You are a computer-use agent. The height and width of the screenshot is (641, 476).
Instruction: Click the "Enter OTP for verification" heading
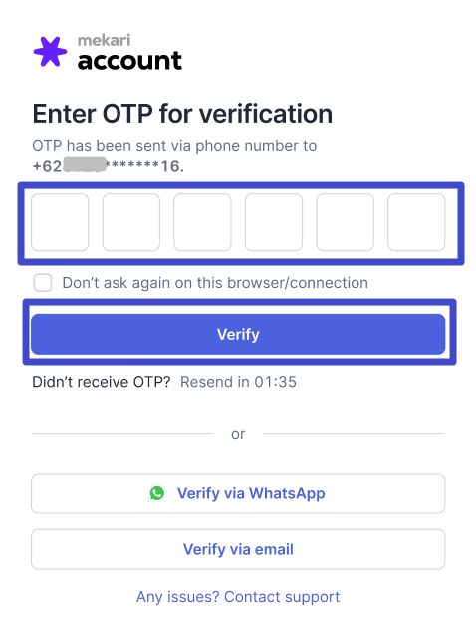click(x=182, y=114)
